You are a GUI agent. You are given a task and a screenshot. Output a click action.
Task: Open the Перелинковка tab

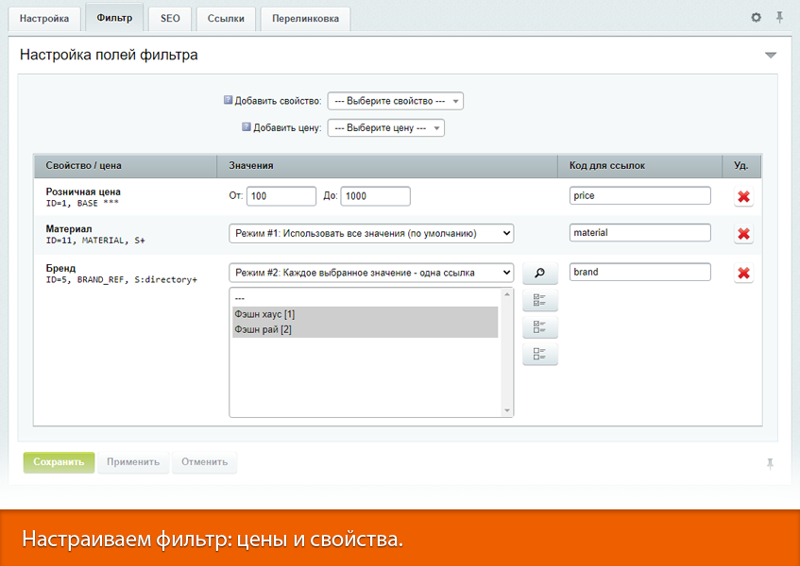304,19
